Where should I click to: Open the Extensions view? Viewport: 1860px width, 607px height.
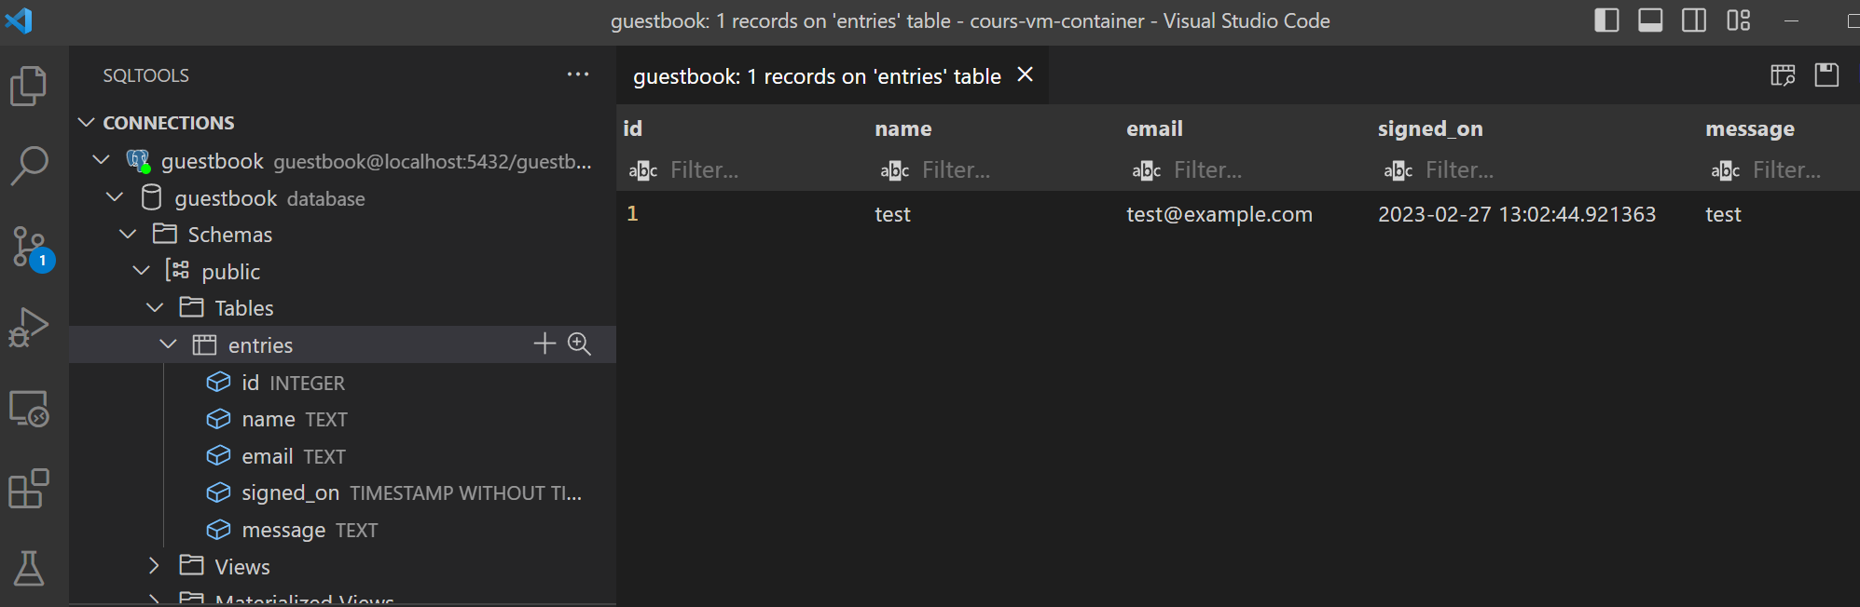pyautogui.click(x=29, y=488)
